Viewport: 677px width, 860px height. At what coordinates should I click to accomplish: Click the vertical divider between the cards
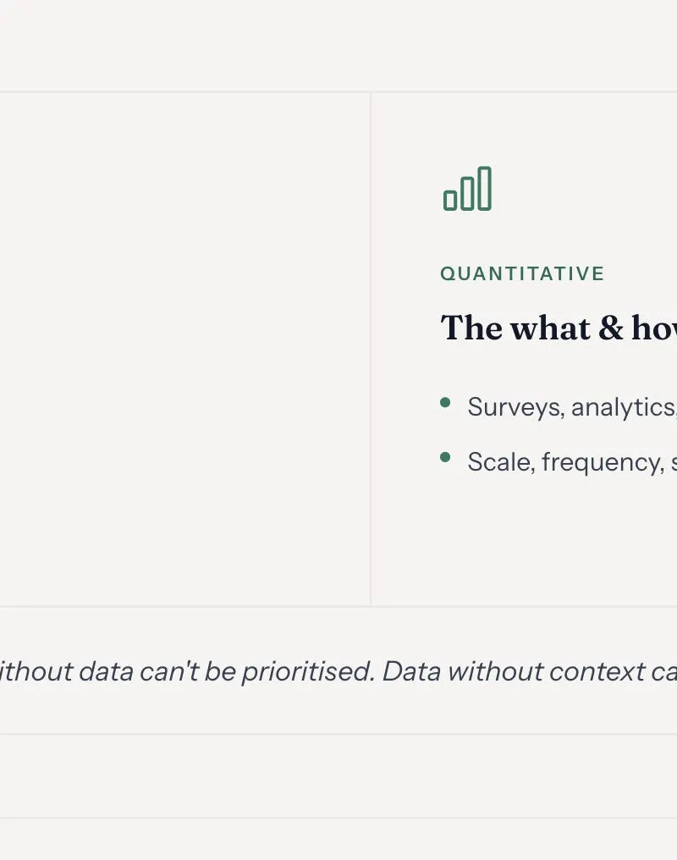click(371, 350)
